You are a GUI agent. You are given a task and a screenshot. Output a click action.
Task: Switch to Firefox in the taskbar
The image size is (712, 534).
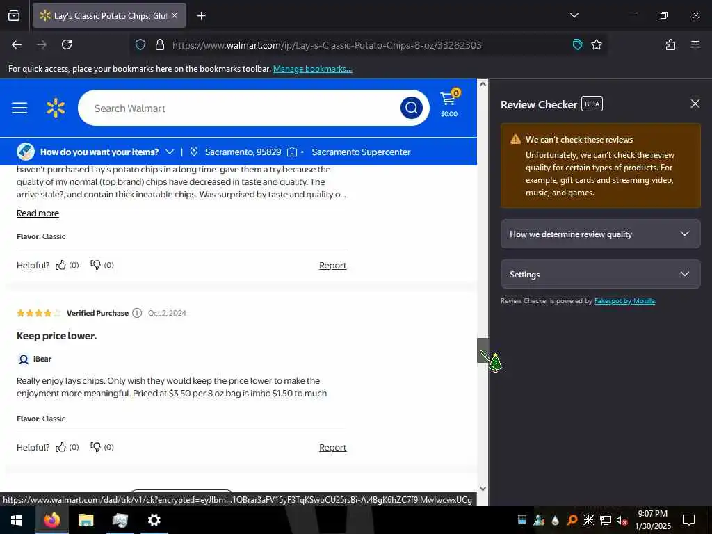[51, 520]
